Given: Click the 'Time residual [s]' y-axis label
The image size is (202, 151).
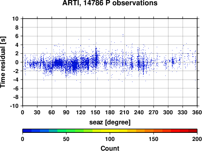Looking at the screenshot, I should point(3,62).
